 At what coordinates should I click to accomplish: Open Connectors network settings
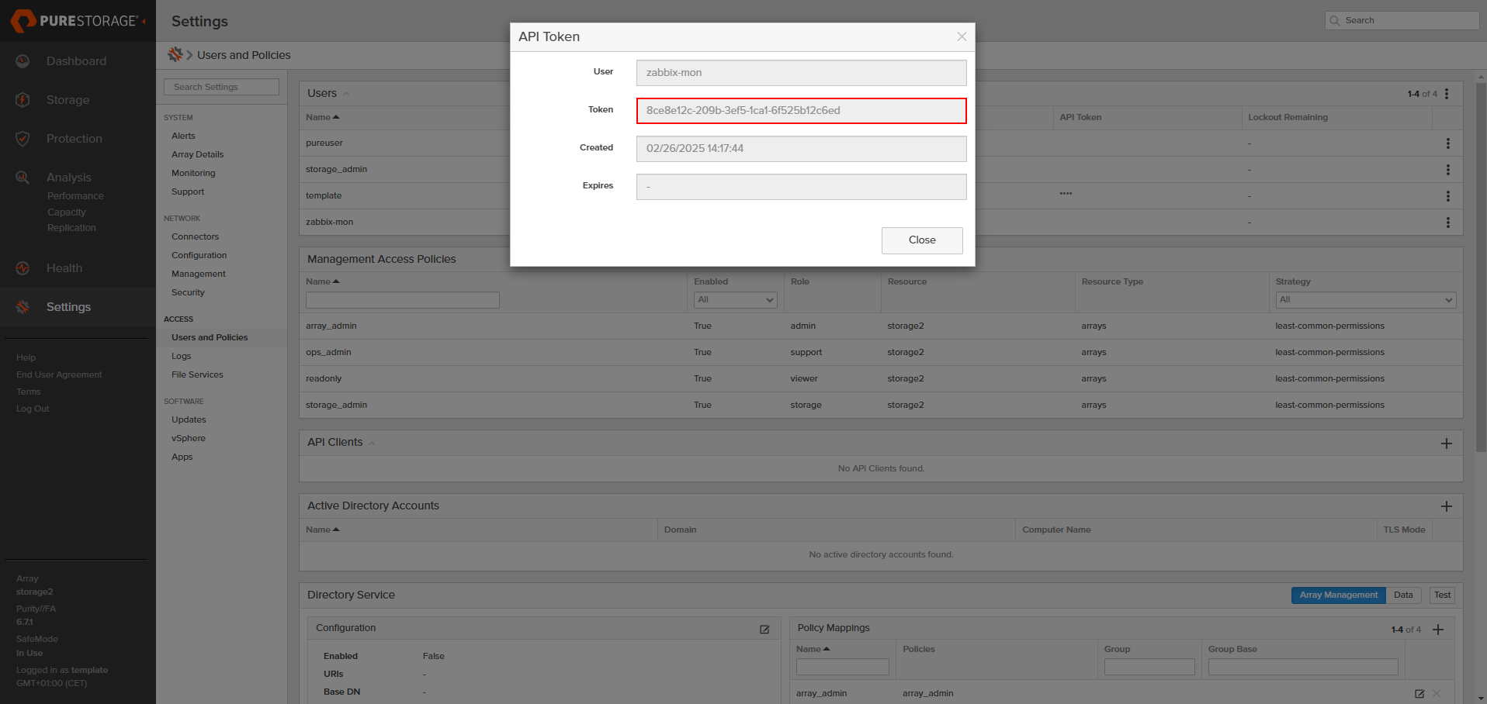(195, 236)
